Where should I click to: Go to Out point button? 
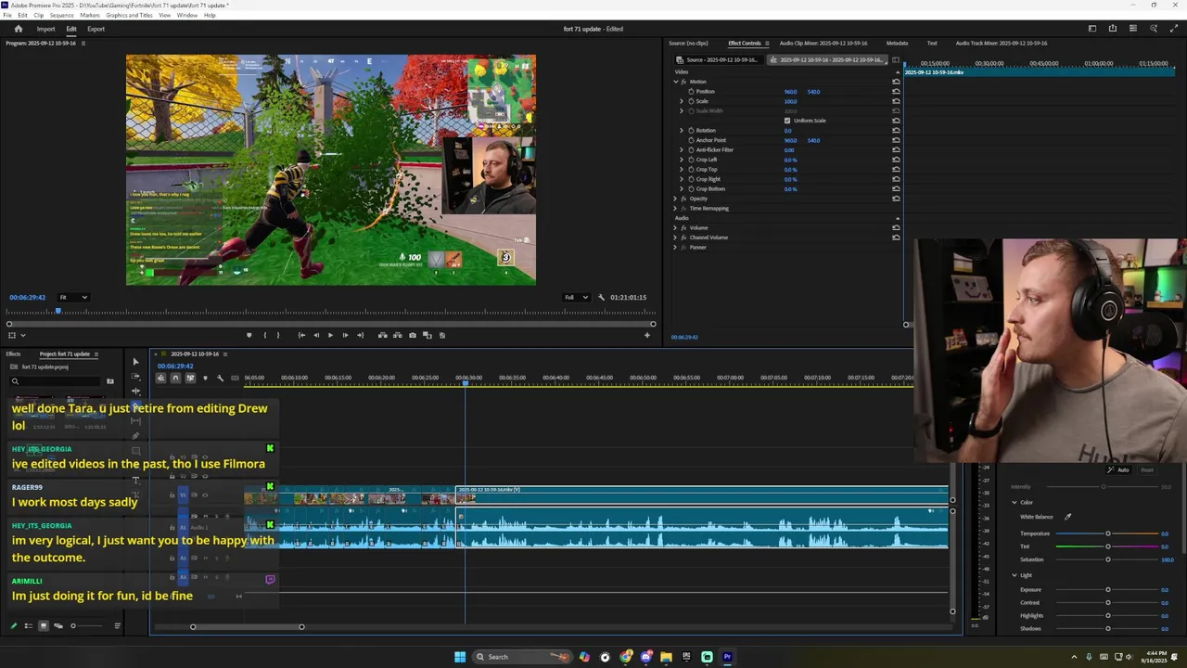[360, 335]
